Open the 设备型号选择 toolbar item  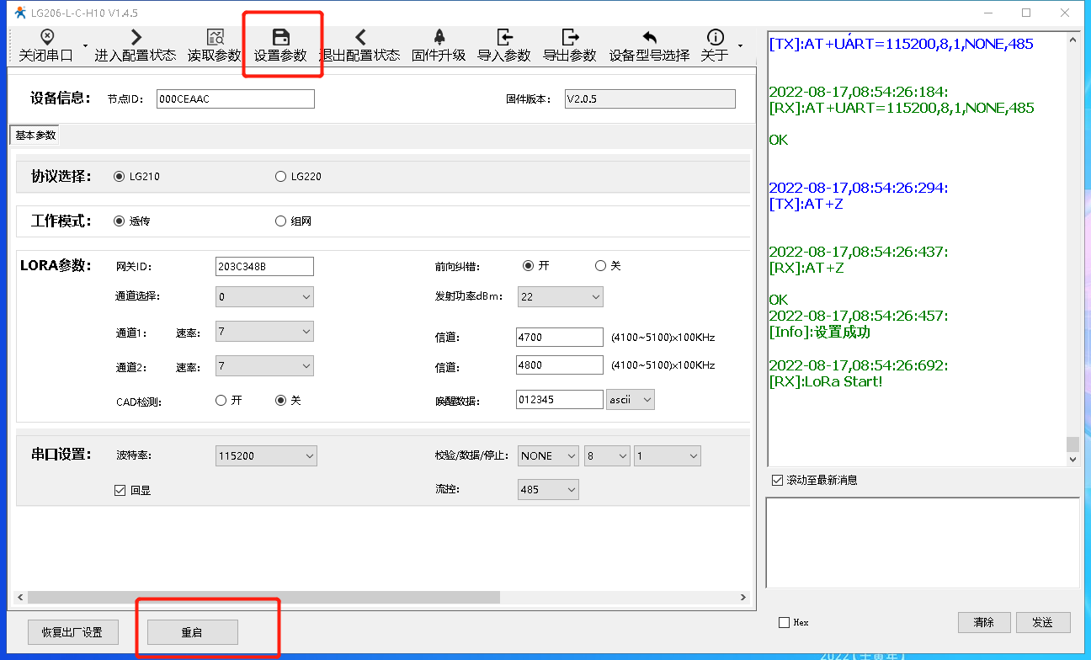(649, 45)
